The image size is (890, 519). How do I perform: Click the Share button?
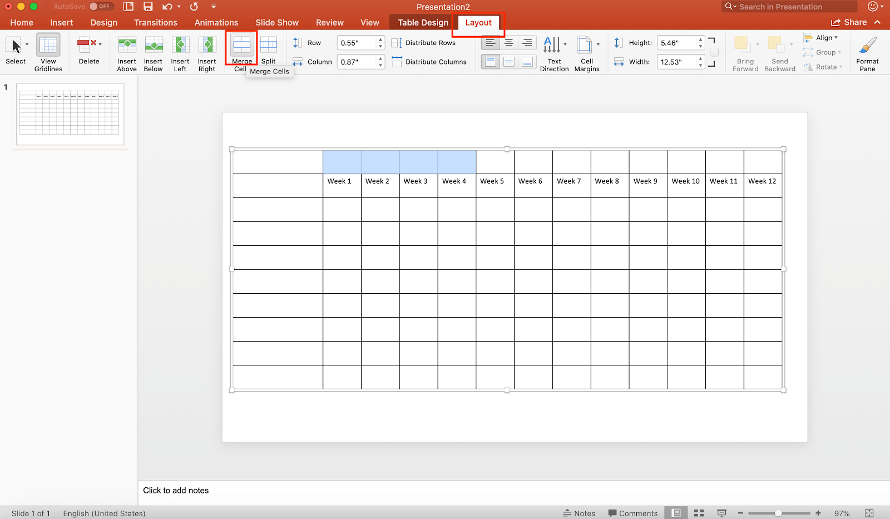pos(849,23)
